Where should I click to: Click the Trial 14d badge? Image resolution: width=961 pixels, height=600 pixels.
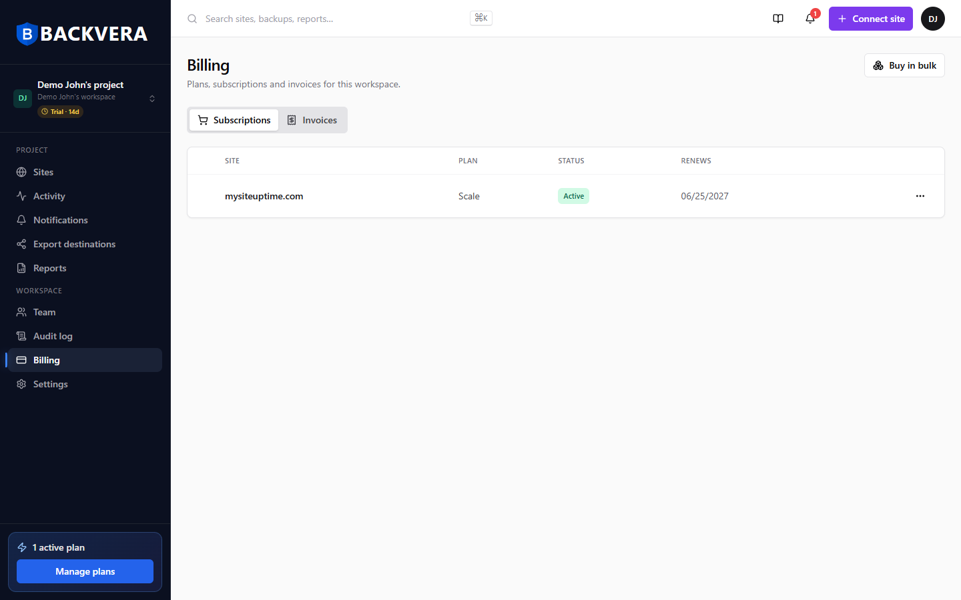(60, 112)
